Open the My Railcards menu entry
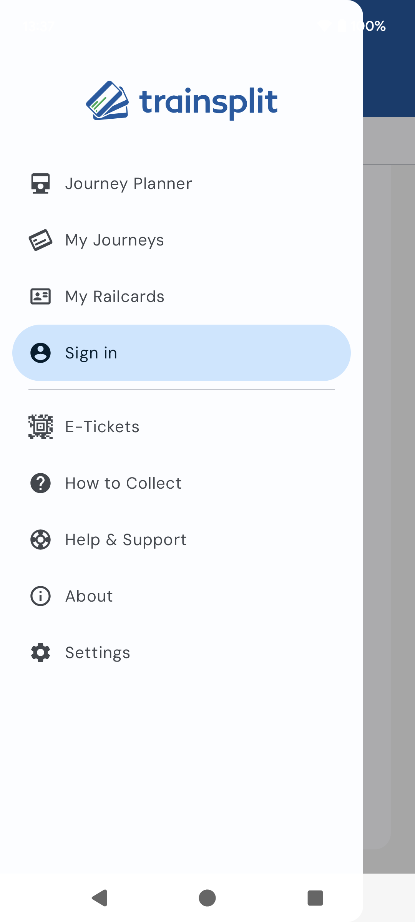The width and height of the screenshot is (415, 922). [115, 297]
